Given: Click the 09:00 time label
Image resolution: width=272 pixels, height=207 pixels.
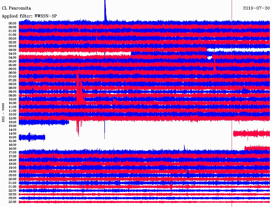Looking at the screenshot, I should click(12, 92).
